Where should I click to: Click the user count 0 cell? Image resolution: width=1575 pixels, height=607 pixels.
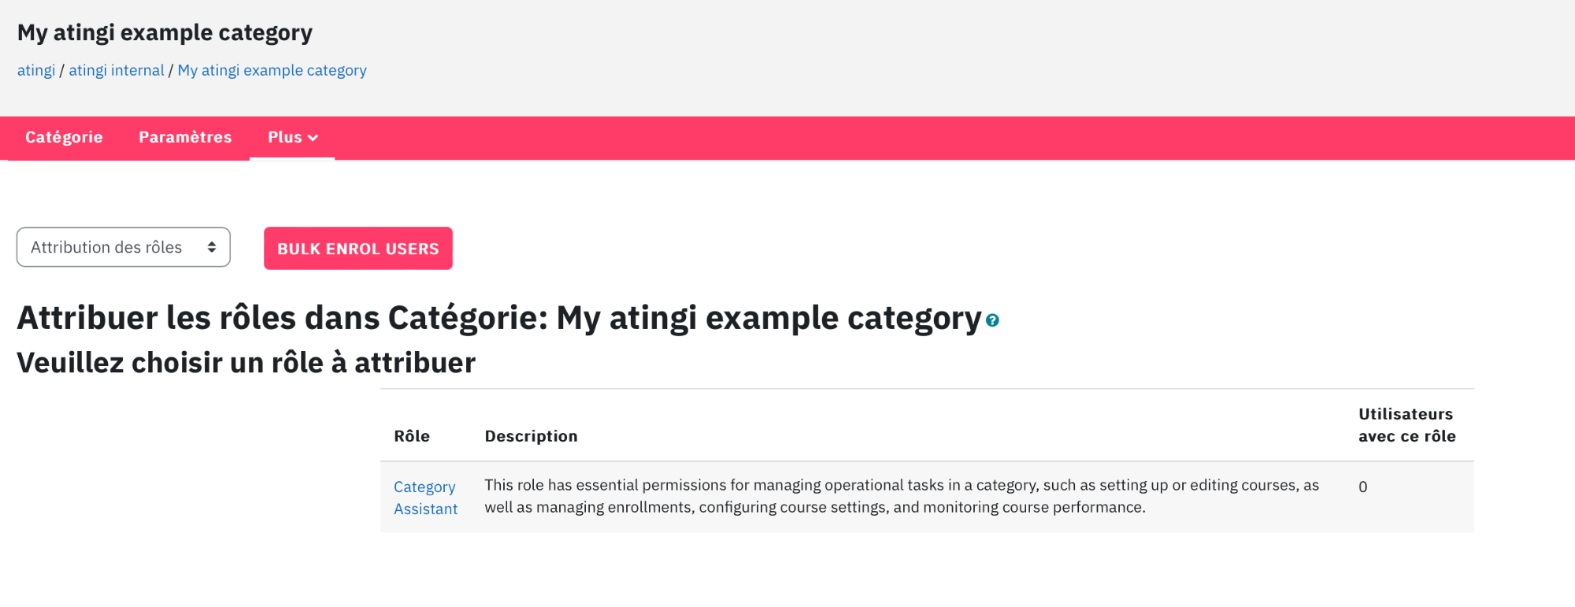[x=1363, y=487]
